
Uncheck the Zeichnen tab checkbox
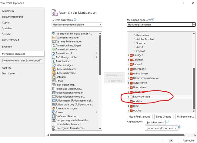pyautogui.click(x=131, y=60)
